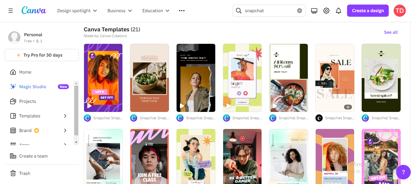Viewport: 411px width, 184px height.
Task: Click the Create a team icon
Action: (x=13, y=156)
